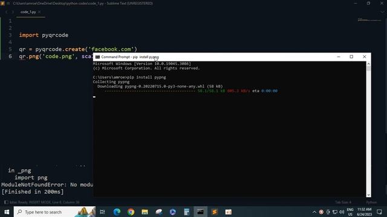Open the Windows Start menu

(x=7, y=212)
